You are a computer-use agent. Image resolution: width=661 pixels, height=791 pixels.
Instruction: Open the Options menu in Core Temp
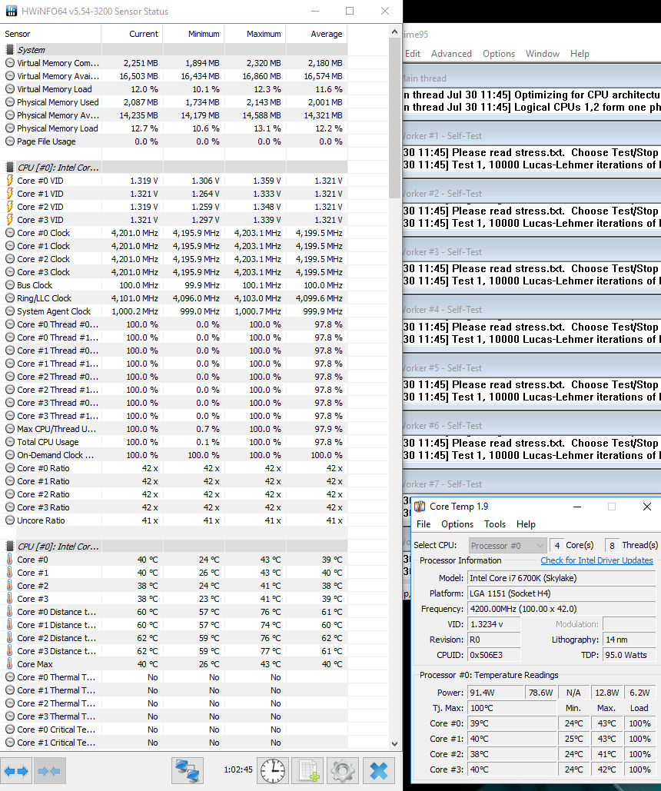[x=457, y=524]
